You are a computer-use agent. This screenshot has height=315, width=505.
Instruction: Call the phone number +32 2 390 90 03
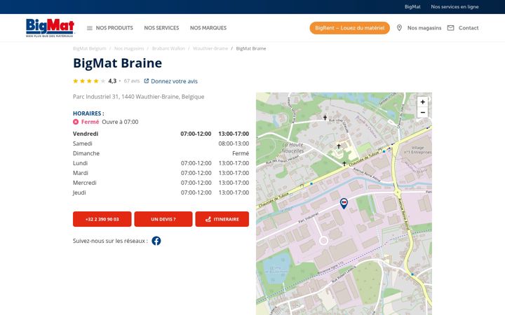102,219
